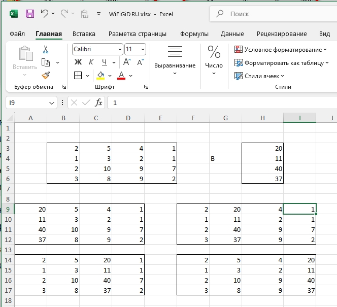Toggle bold with the Ж button
Viewport: 337px width, 307px height.
[x=78, y=62]
